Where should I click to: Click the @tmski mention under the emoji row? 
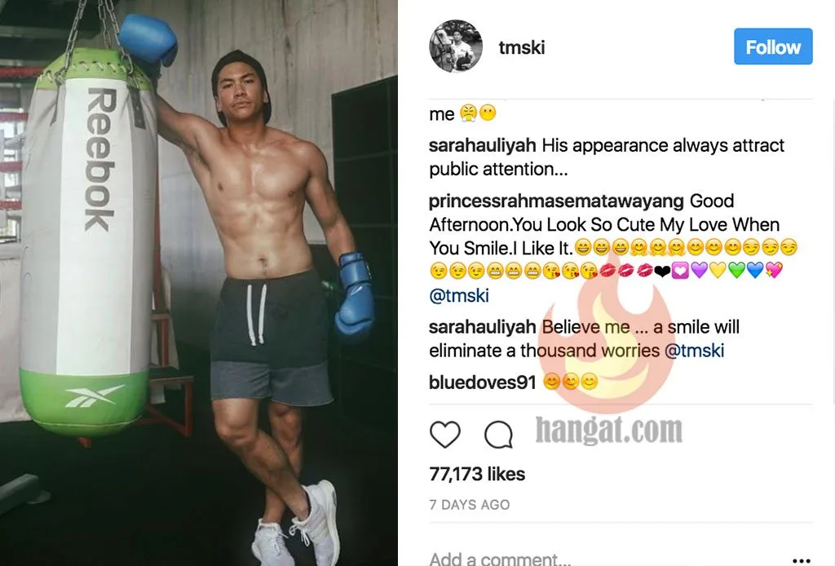tap(459, 295)
